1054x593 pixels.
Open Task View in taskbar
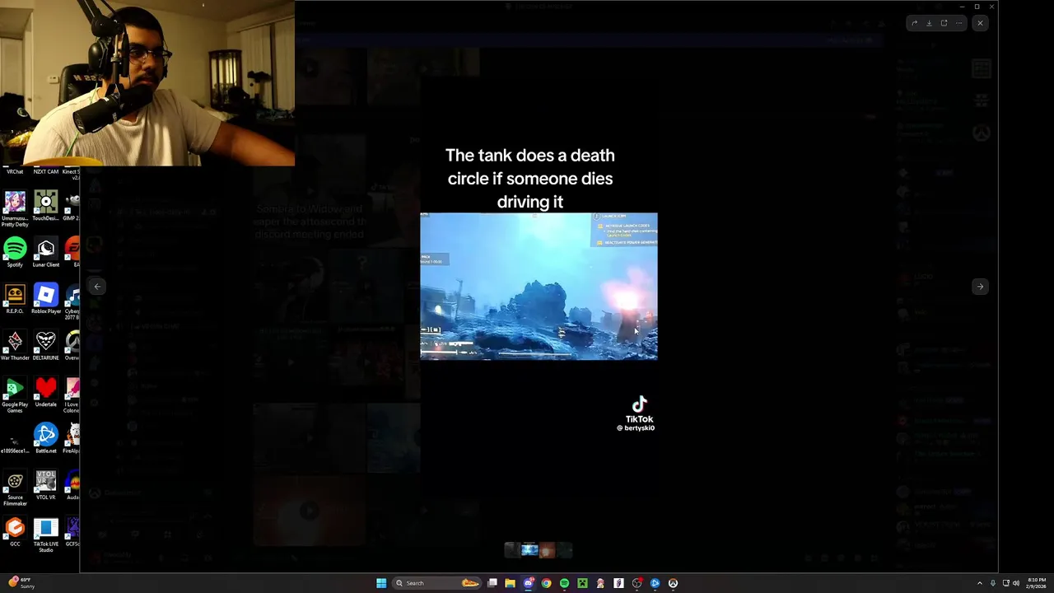[x=492, y=583]
